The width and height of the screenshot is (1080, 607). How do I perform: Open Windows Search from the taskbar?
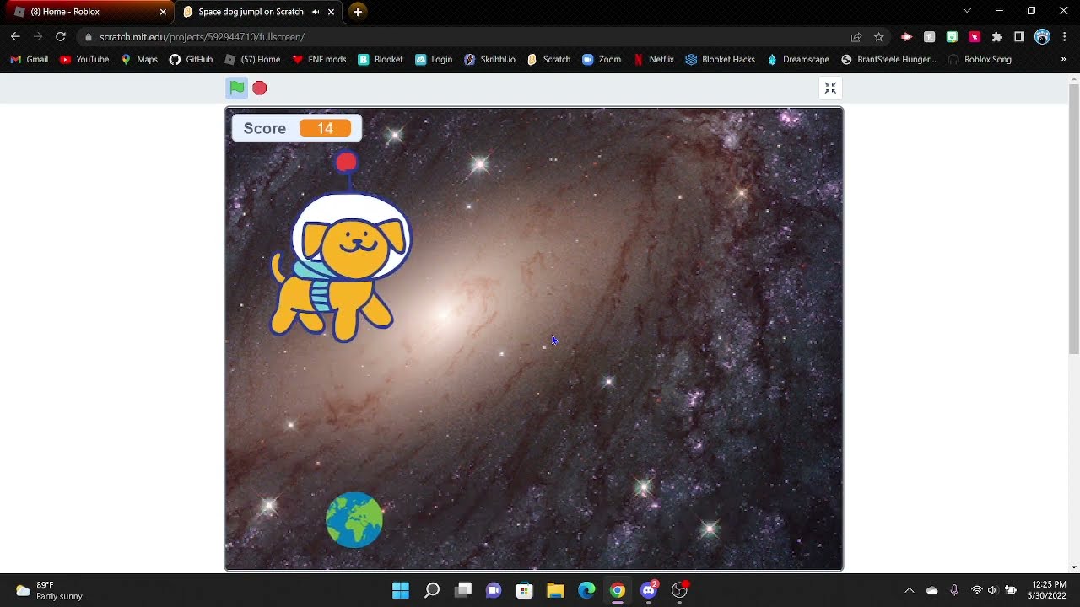432,590
